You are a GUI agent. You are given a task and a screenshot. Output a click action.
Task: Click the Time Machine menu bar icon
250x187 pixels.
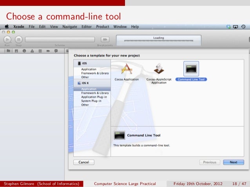(243, 27)
